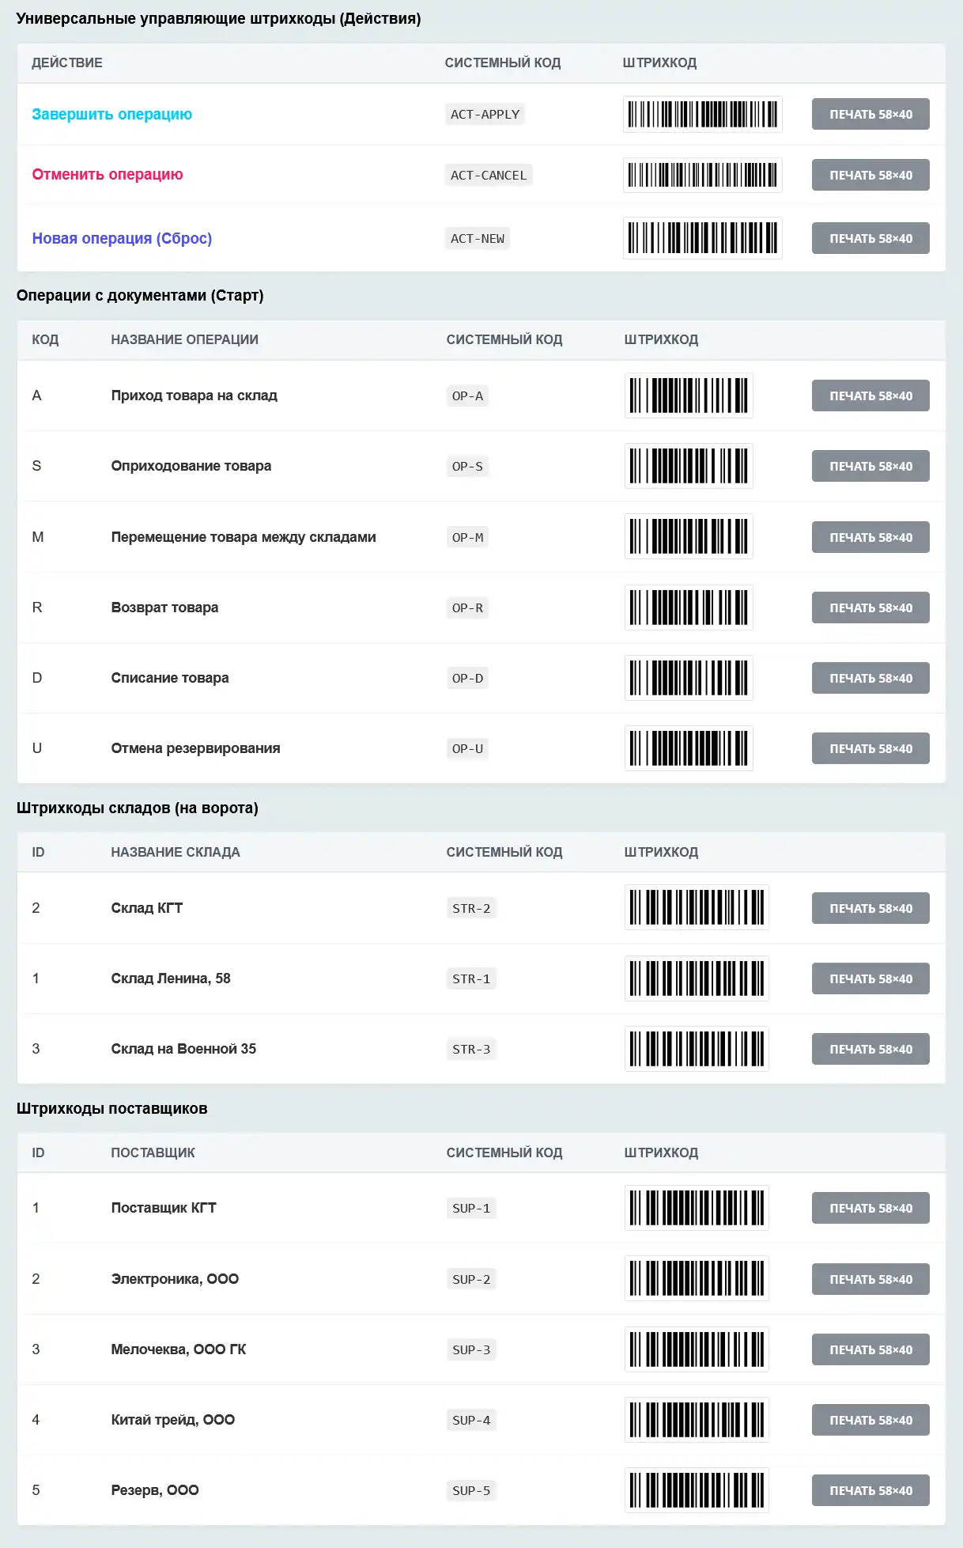Screen dimensions: 963x1548
Task: Print barcode for Приход товара на склад
Action: 870,396
